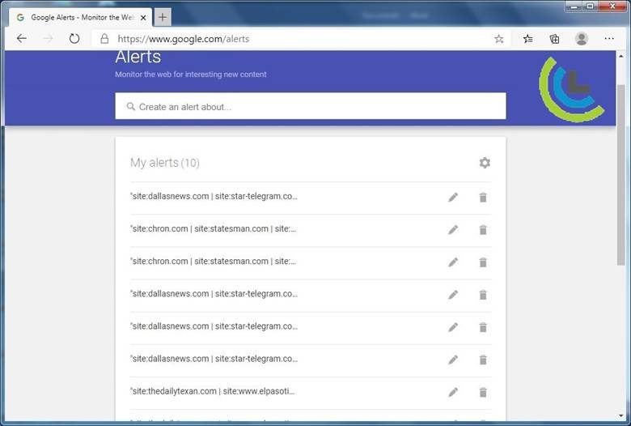View site security via the padlock icon
The image size is (631, 426).
[104, 39]
